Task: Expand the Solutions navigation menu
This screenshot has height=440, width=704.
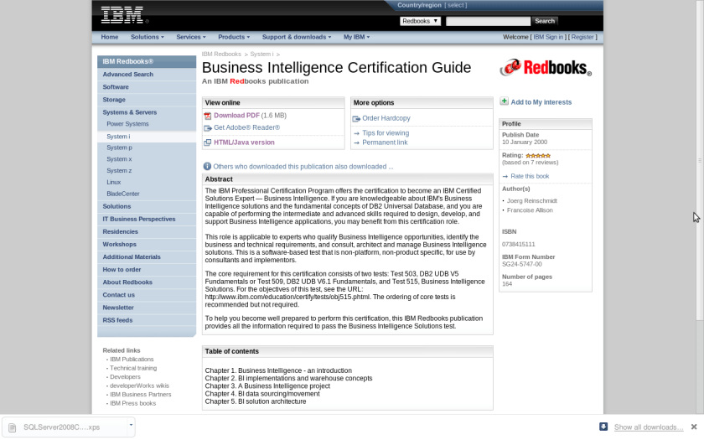Action: tap(147, 37)
